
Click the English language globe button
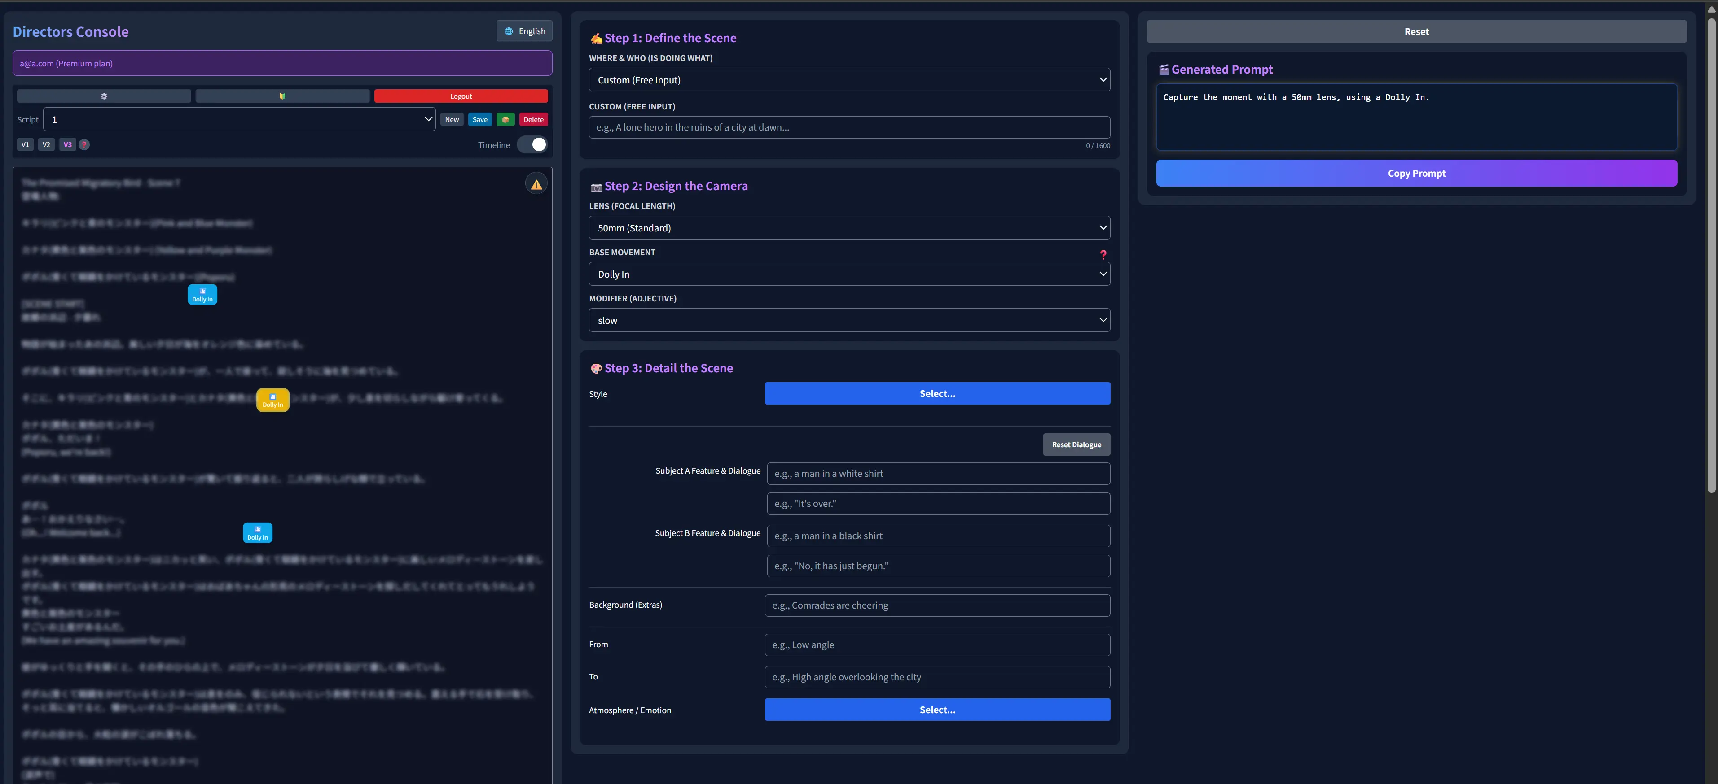[x=524, y=31]
